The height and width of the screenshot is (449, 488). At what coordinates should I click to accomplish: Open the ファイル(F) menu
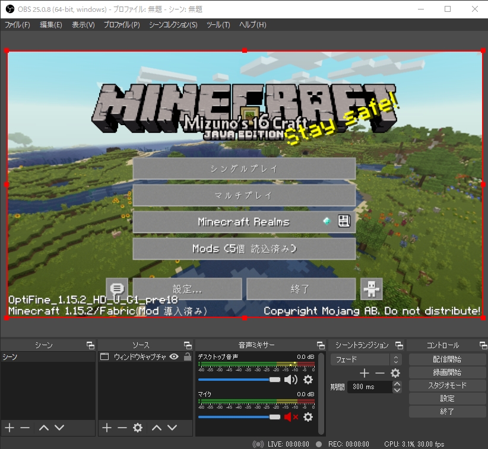(x=17, y=24)
